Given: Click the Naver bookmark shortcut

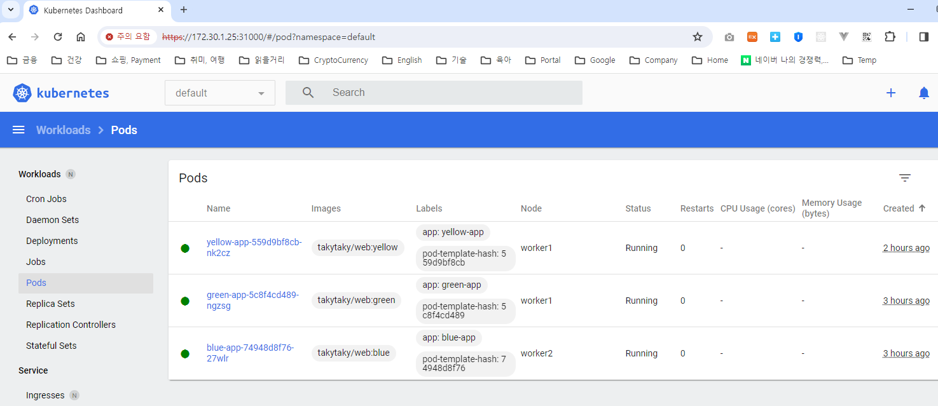Looking at the screenshot, I should [785, 60].
